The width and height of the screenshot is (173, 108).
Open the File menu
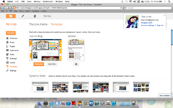(x=17, y=2)
